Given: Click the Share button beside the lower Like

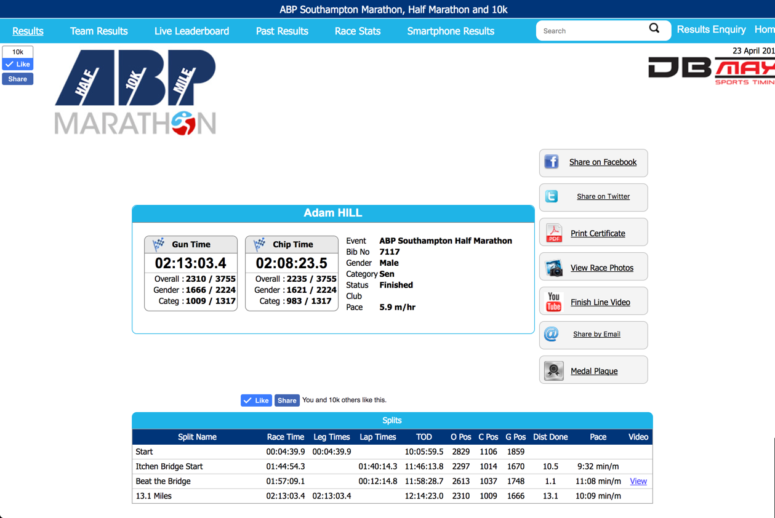Looking at the screenshot, I should [287, 400].
